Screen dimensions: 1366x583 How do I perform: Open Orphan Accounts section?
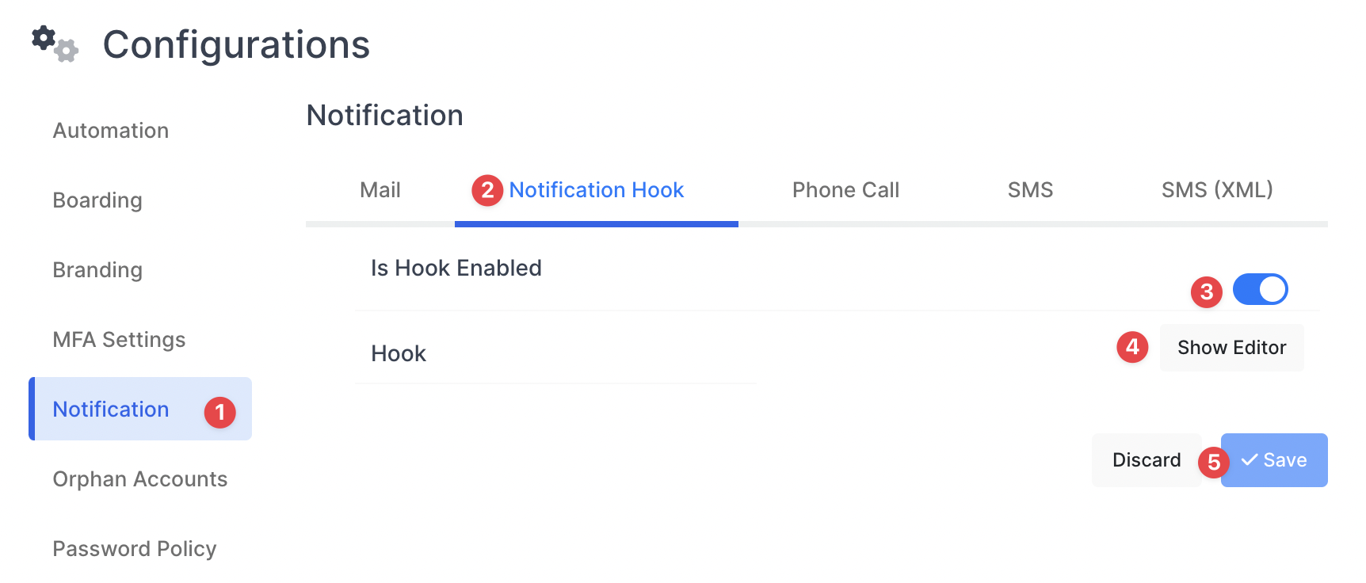139,479
